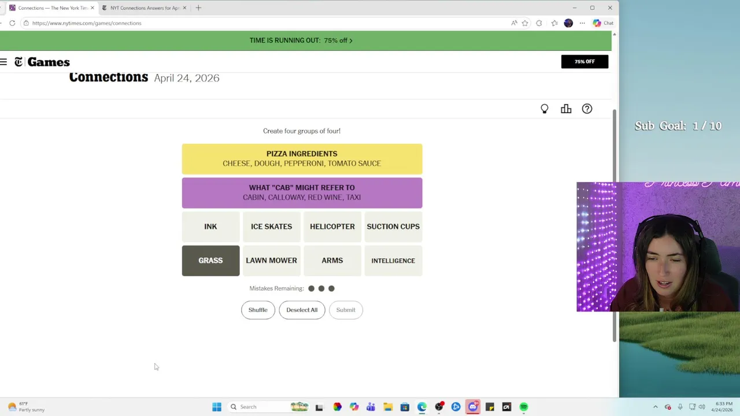Viewport: 740px width, 416px height.
Task: Open Microsoft Teams from the taskbar
Action: pyautogui.click(x=371, y=407)
